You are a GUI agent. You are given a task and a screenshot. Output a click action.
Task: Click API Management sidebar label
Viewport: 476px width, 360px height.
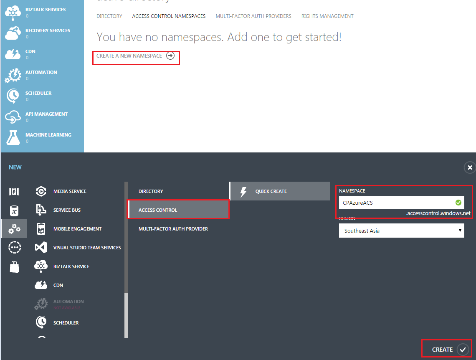46,114
